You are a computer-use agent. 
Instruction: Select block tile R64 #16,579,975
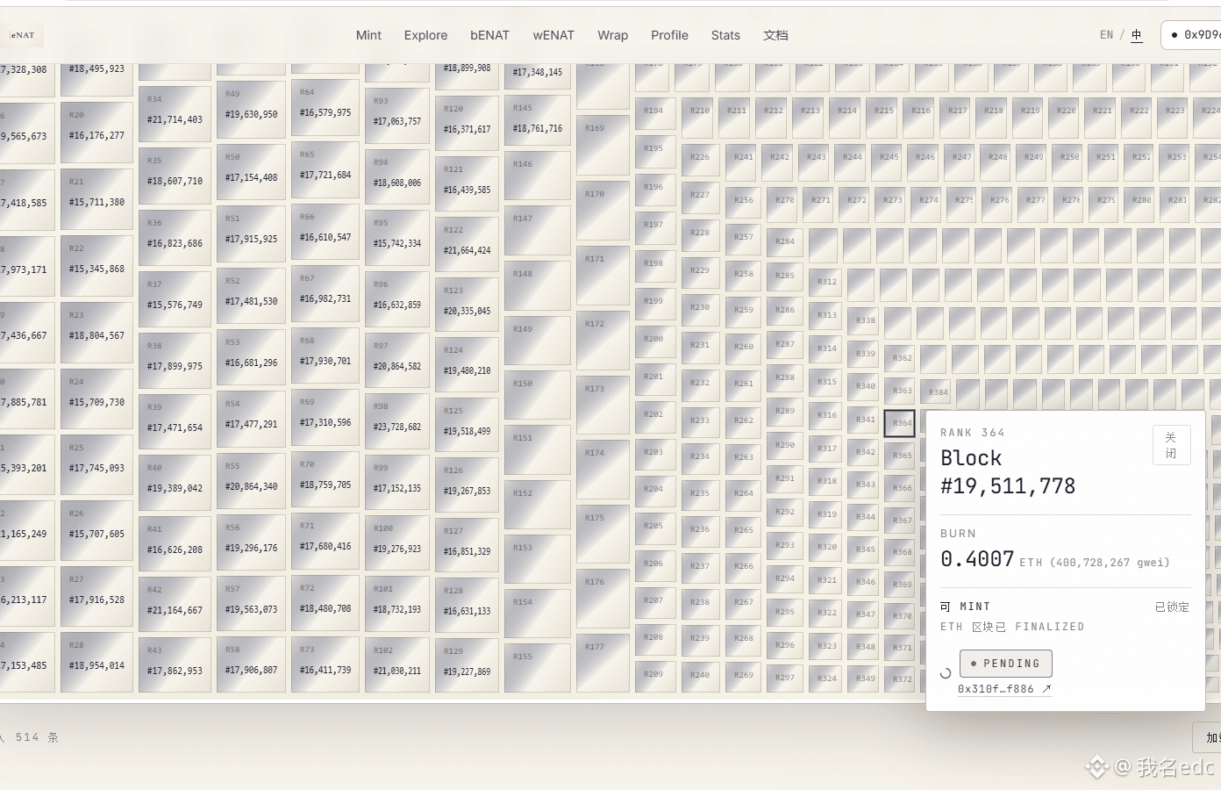tap(325, 108)
